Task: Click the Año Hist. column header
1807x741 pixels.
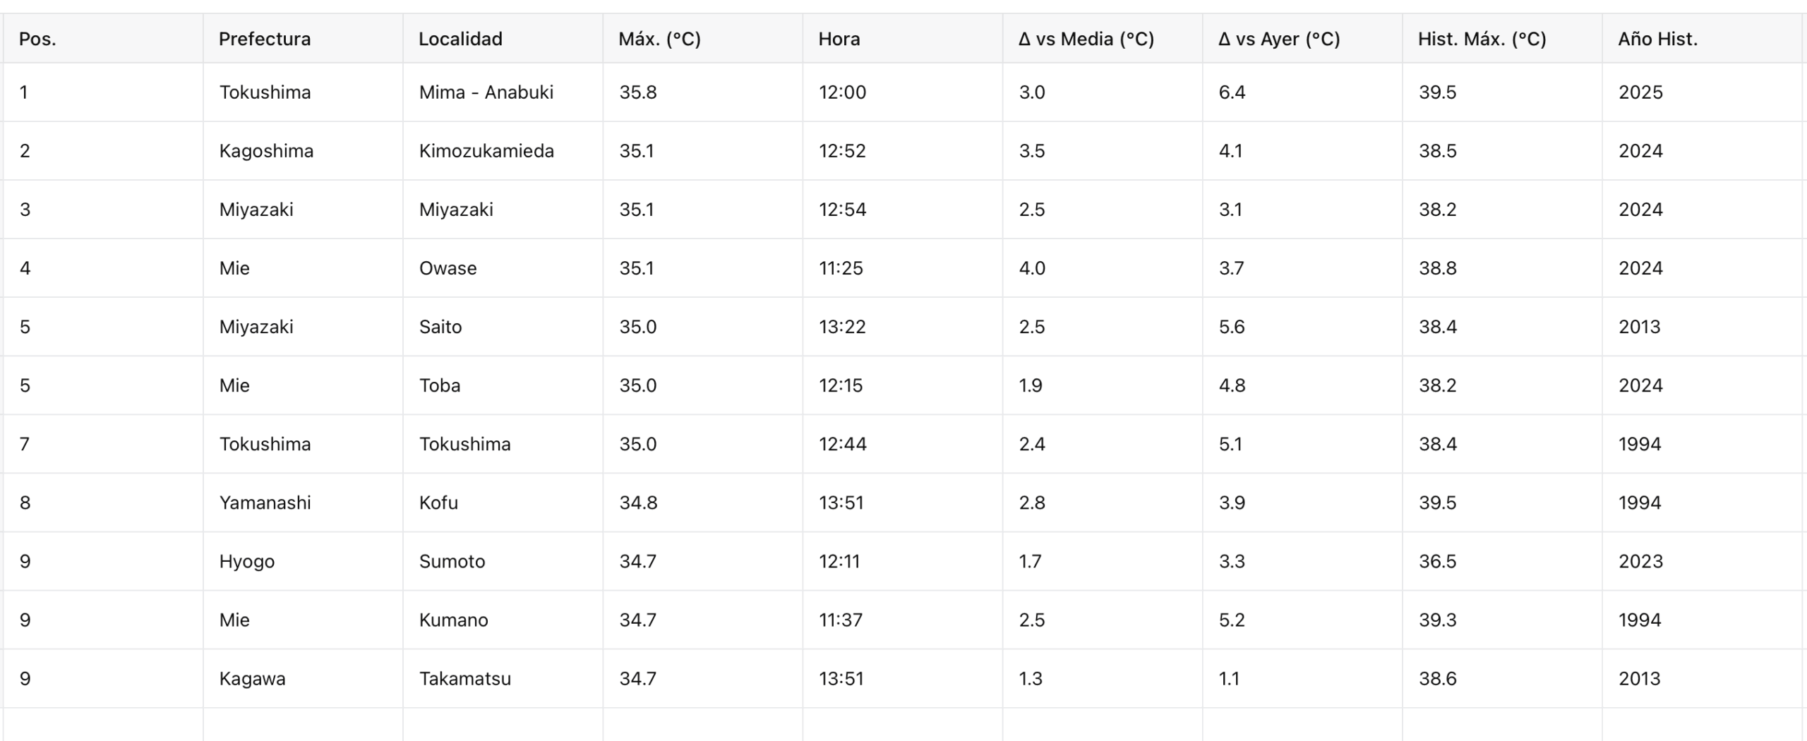Action: (1657, 39)
